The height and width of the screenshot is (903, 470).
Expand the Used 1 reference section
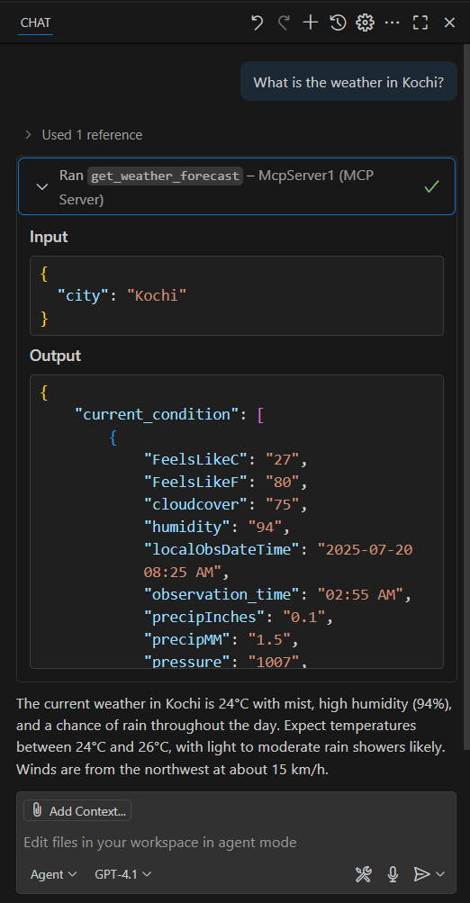[83, 135]
